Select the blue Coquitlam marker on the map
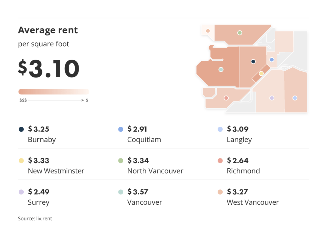The width and height of the screenshot is (327, 229). coord(272,60)
